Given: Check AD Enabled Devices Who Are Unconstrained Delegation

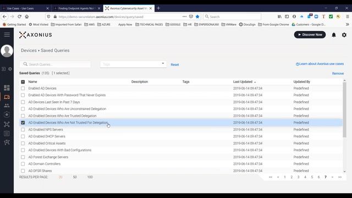Looking at the screenshot, I should click(23, 109).
